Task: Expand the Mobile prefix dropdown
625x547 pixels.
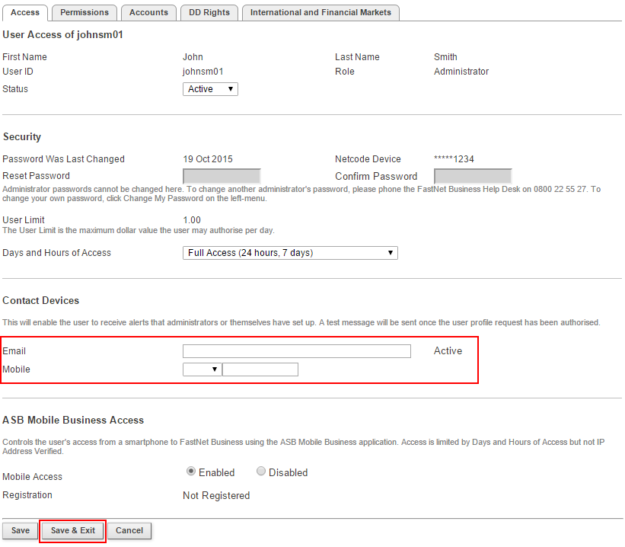Action: (202, 369)
